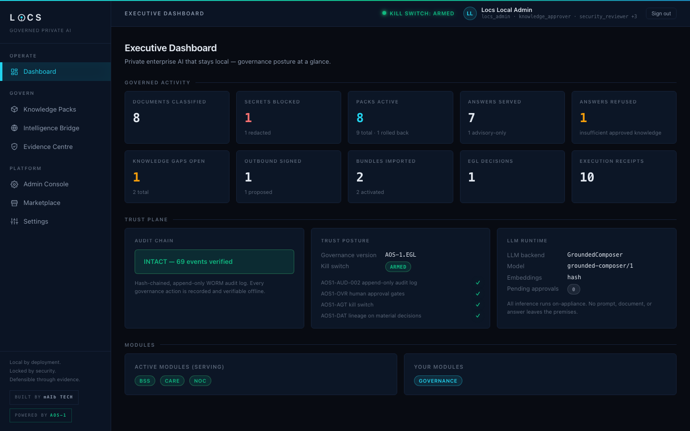Open the Answers Served card
This screenshot has height=431, width=690.
[512, 117]
